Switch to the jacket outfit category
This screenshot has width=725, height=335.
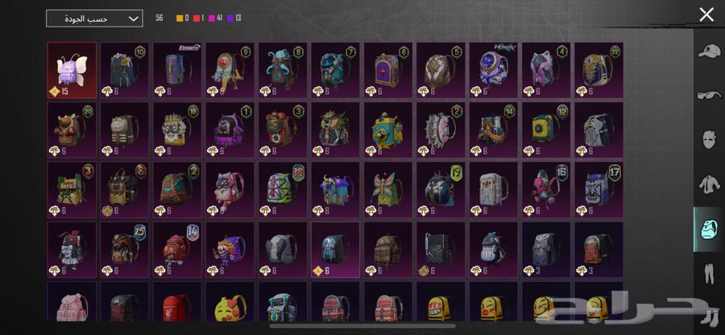click(x=709, y=185)
